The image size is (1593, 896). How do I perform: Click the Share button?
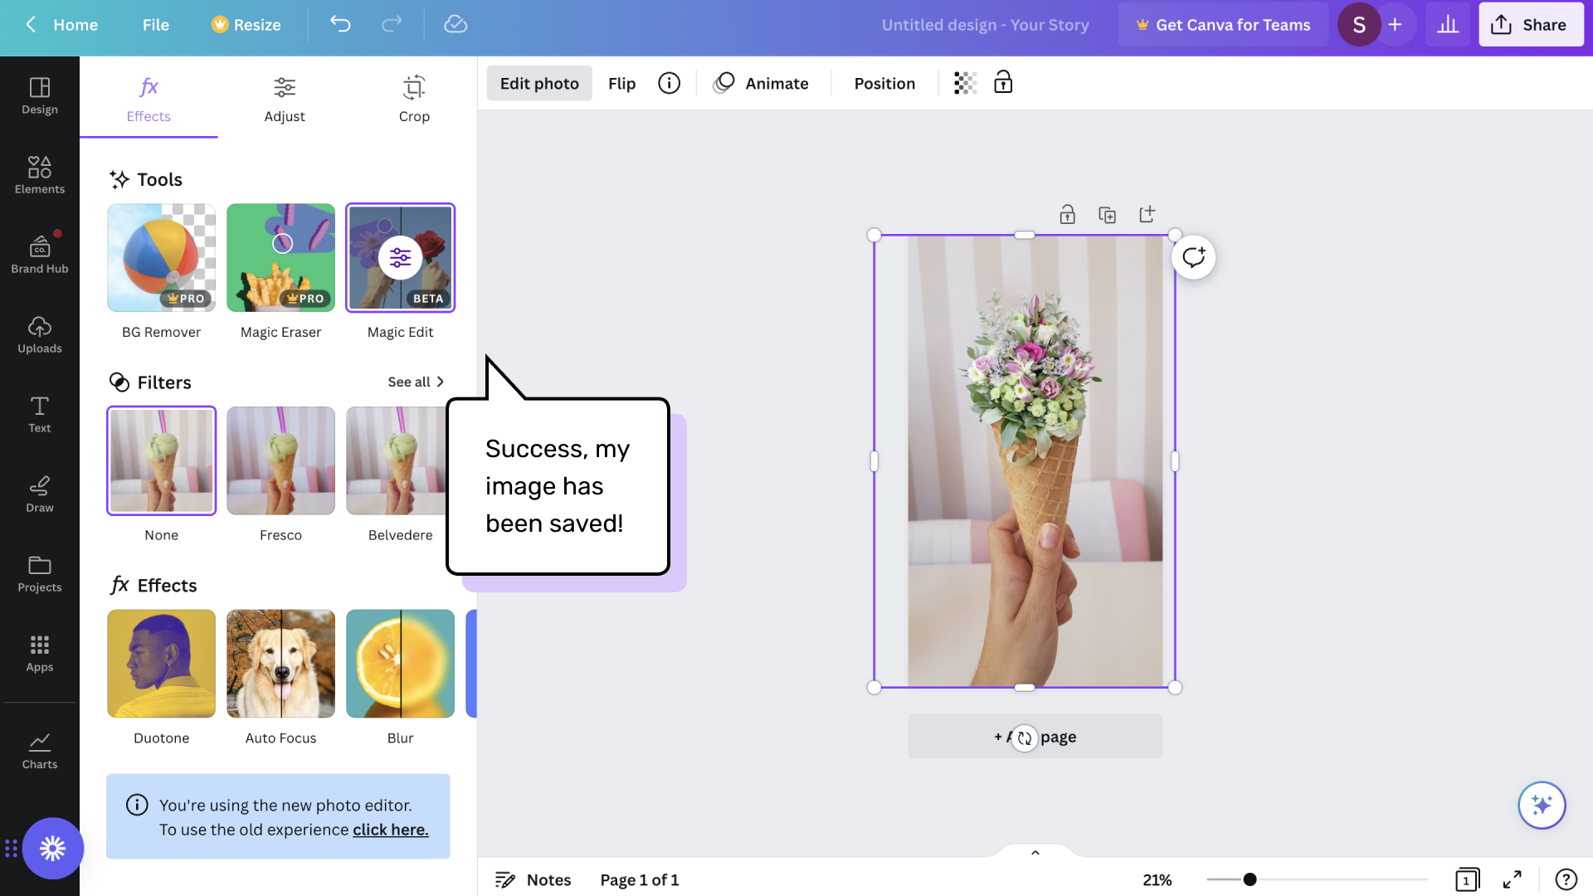(x=1530, y=25)
